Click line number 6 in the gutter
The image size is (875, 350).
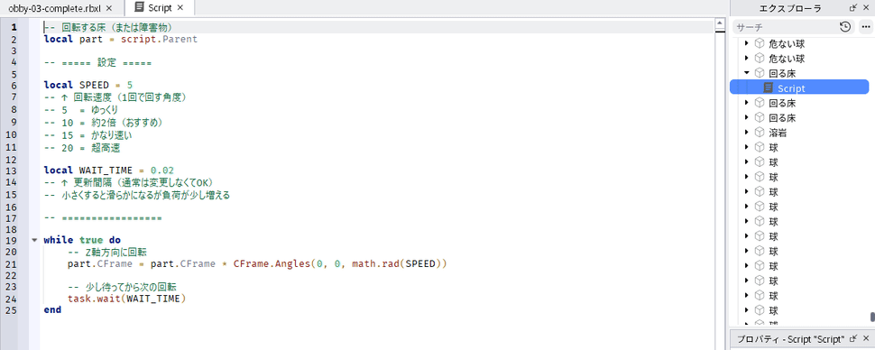click(x=14, y=85)
